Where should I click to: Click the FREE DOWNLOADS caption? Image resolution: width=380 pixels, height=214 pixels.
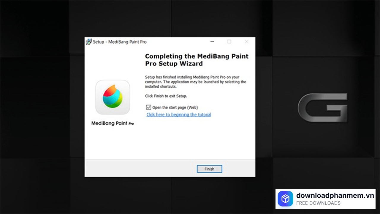[318, 203]
